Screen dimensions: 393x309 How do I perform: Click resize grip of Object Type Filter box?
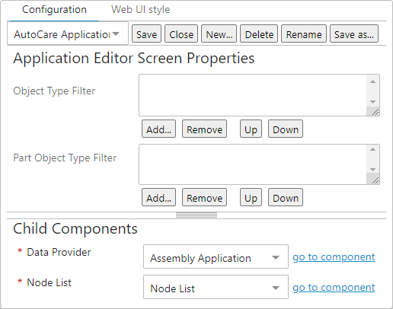(x=375, y=112)
